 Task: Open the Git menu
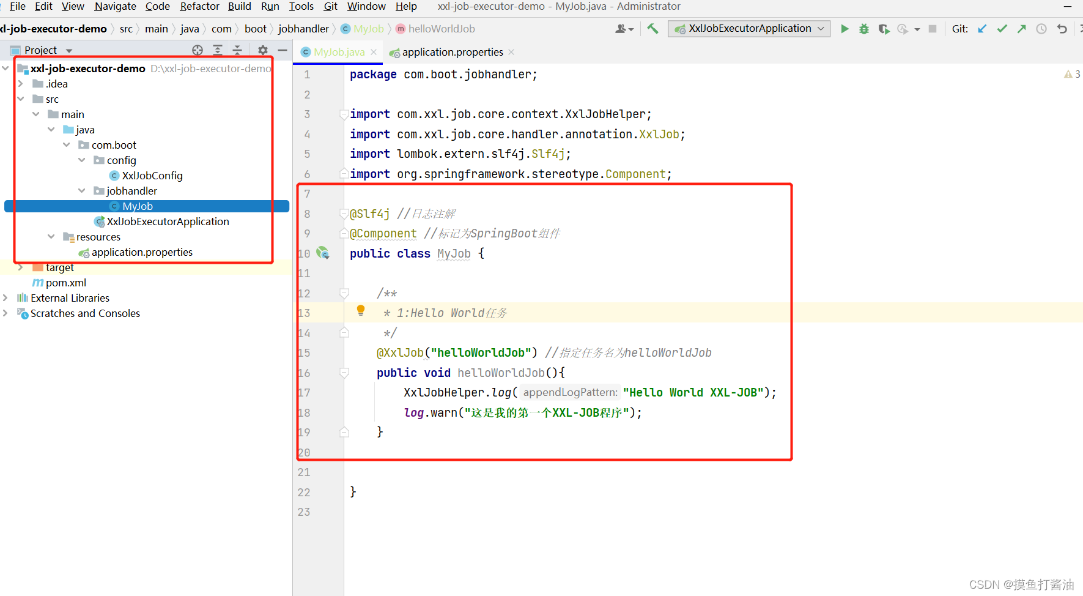(330, 6)
